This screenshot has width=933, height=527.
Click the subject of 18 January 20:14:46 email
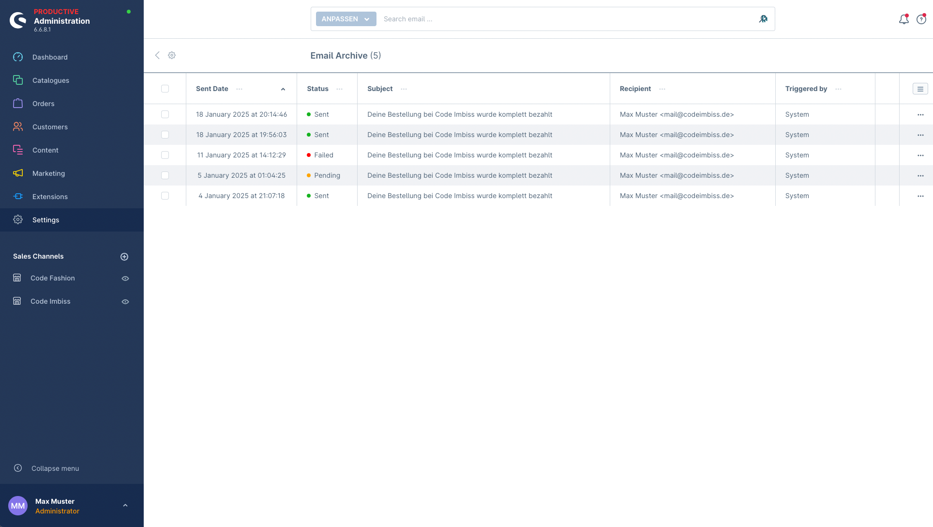tap(460, 114)
